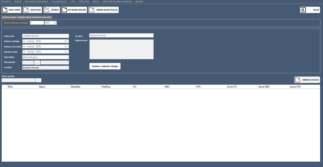323x167 pixels.
Task: Click the Spremi checkmark icon
Action: (47, 10)
